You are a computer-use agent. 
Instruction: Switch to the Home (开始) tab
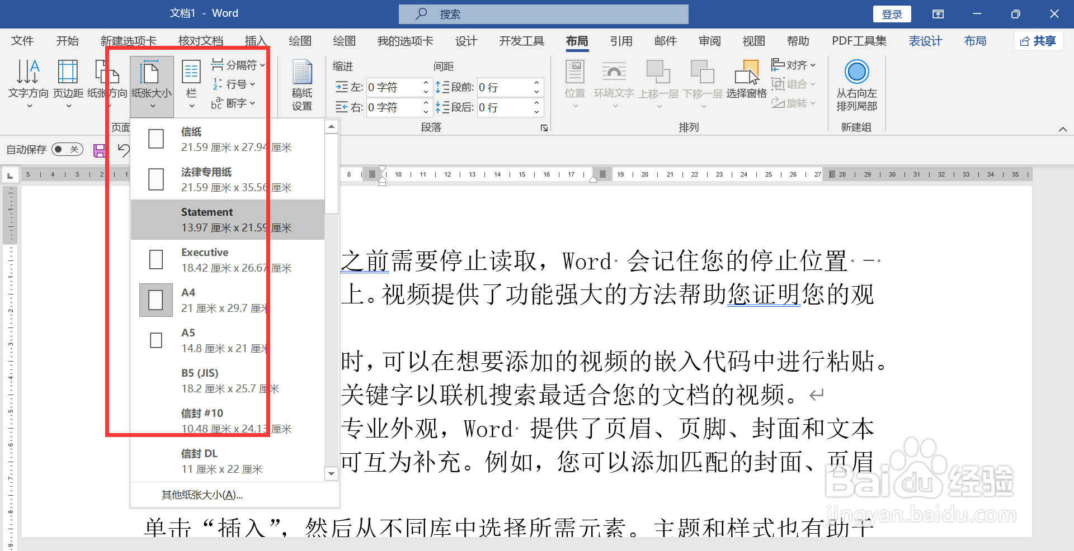point(67,41)
